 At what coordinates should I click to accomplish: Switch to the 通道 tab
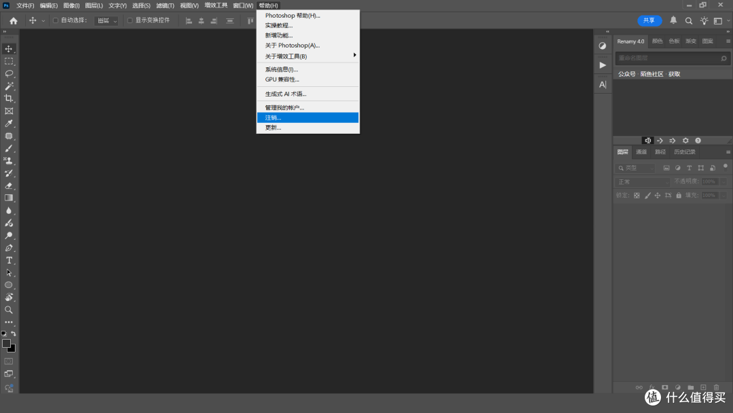pos(641,152)
